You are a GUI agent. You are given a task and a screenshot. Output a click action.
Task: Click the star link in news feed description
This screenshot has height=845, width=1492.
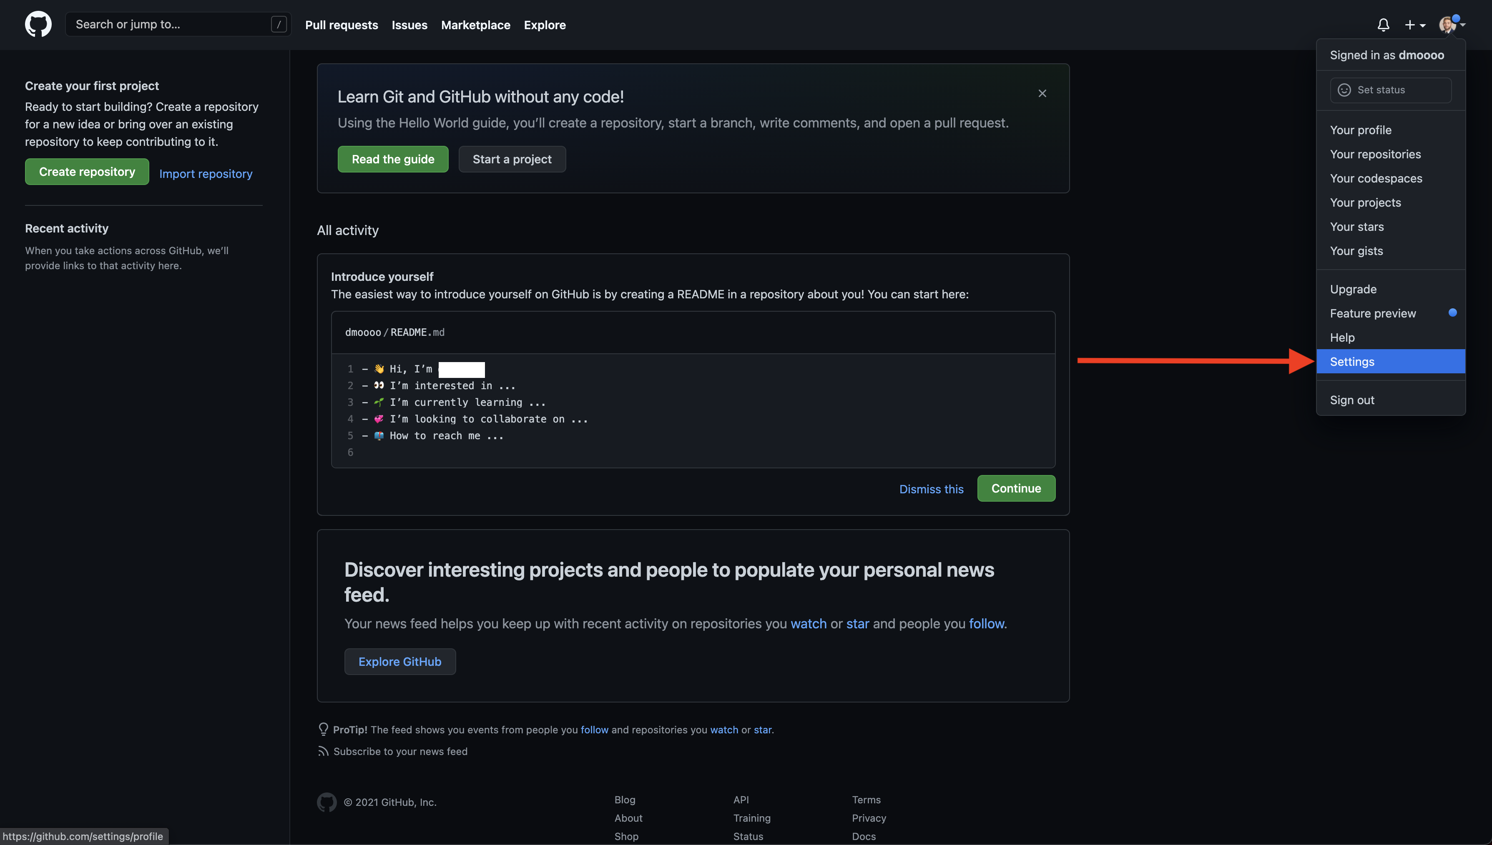(858, 624)
